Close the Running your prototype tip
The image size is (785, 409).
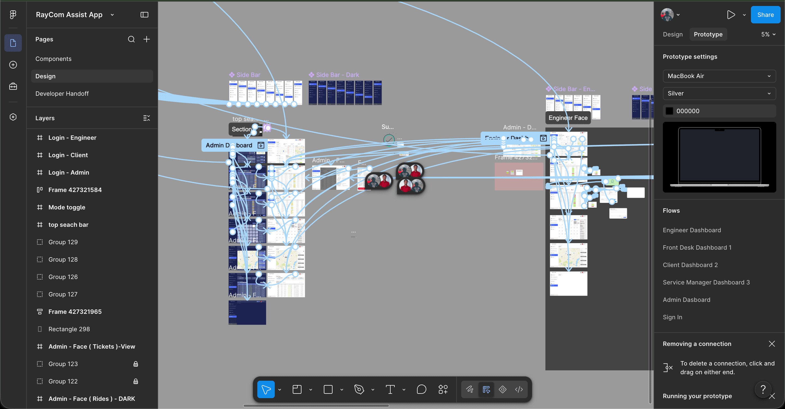pos(772,396)
